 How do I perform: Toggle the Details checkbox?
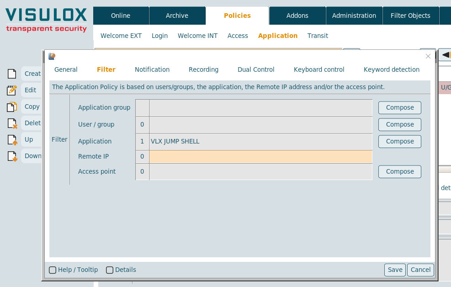tap(110, 270)
